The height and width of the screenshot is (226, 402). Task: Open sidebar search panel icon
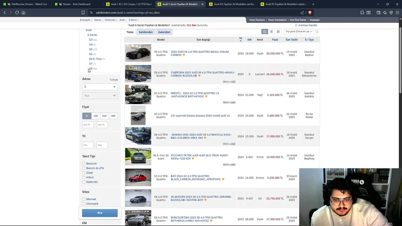pos(368,13)
